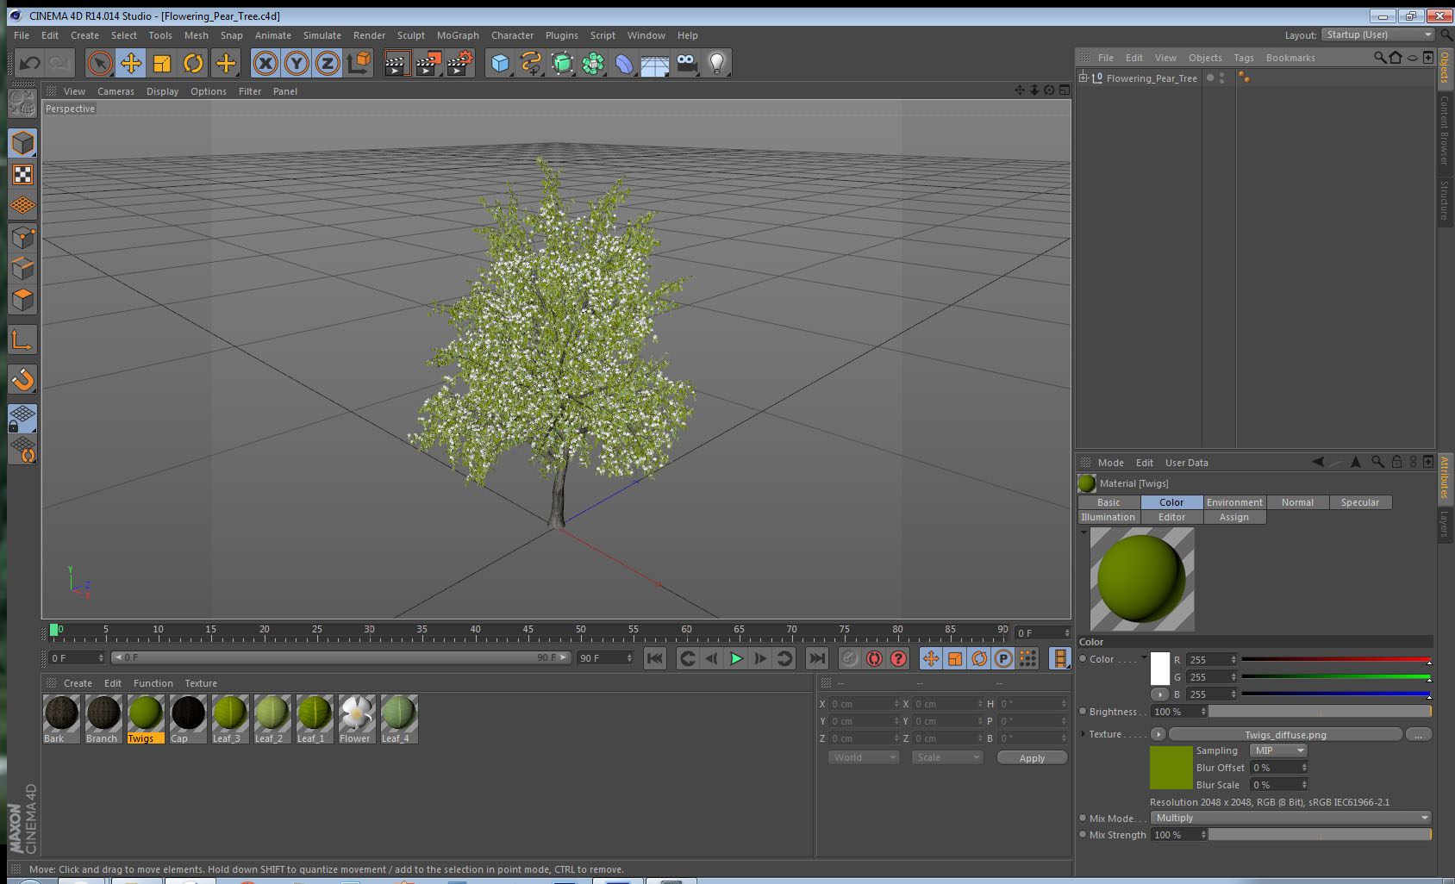Open the viewport Display menu
The image size is (1455, 884).
point(162,91)
